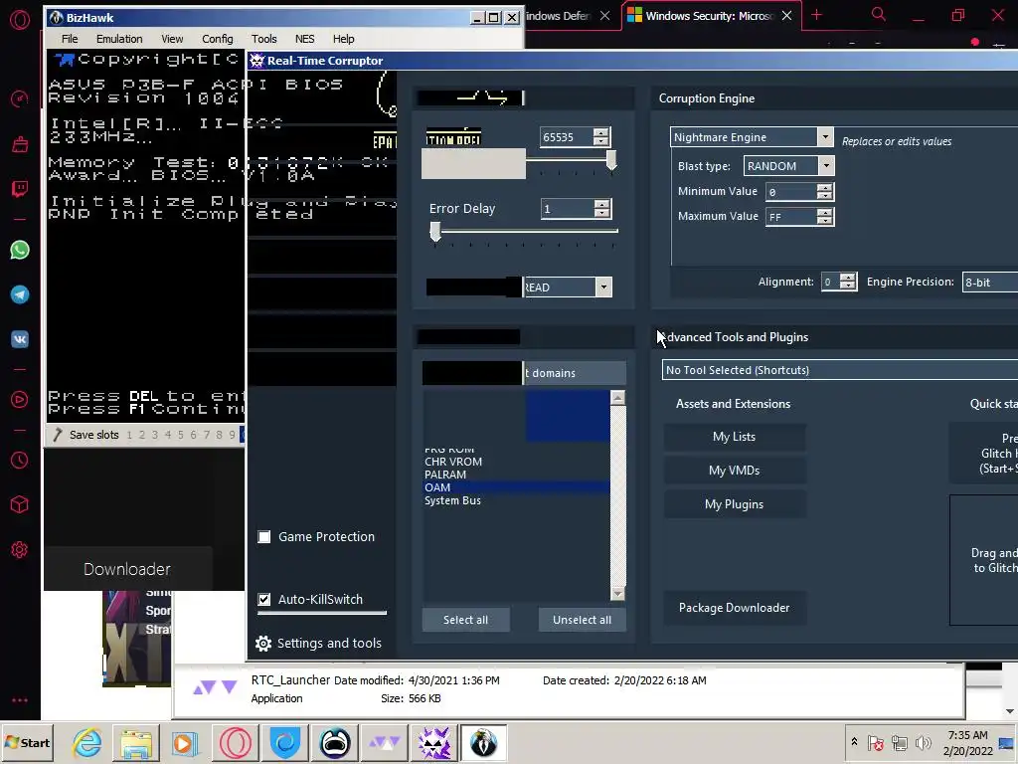
Task: Open History clock icon in Opera sidebar
Action: coord(20,460)
